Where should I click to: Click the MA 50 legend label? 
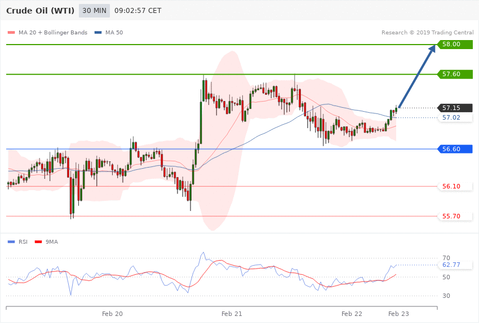[114, 32]
